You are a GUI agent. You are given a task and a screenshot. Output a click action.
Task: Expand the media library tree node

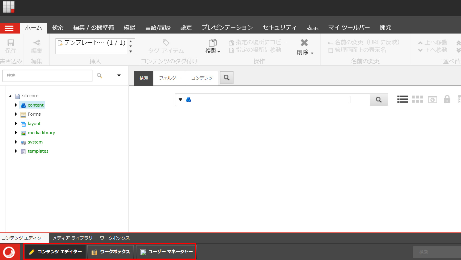coord(16,133)
